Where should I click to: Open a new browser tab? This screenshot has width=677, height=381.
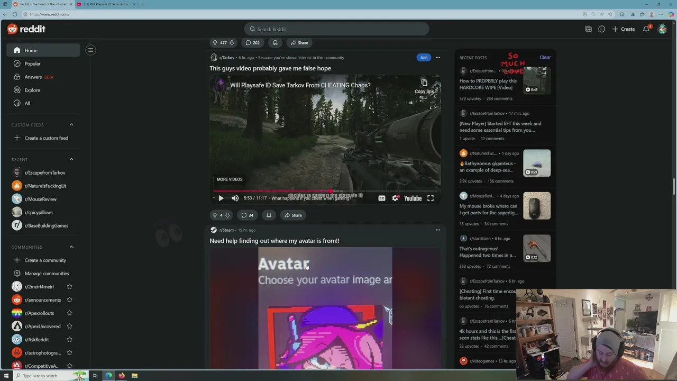[x=142, y=4]
